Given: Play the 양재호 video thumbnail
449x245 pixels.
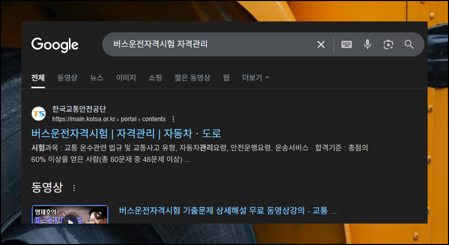Looking at the screenshot, I should tap(70, 214).
